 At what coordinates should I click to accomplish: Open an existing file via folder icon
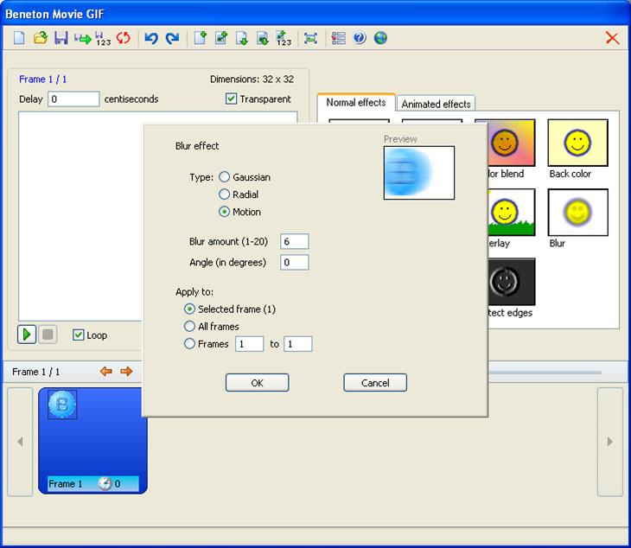click(41, 38)
